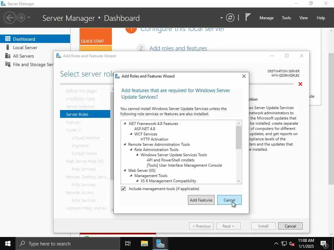
Task: Open the Manage menu
Action: [266, 18]
